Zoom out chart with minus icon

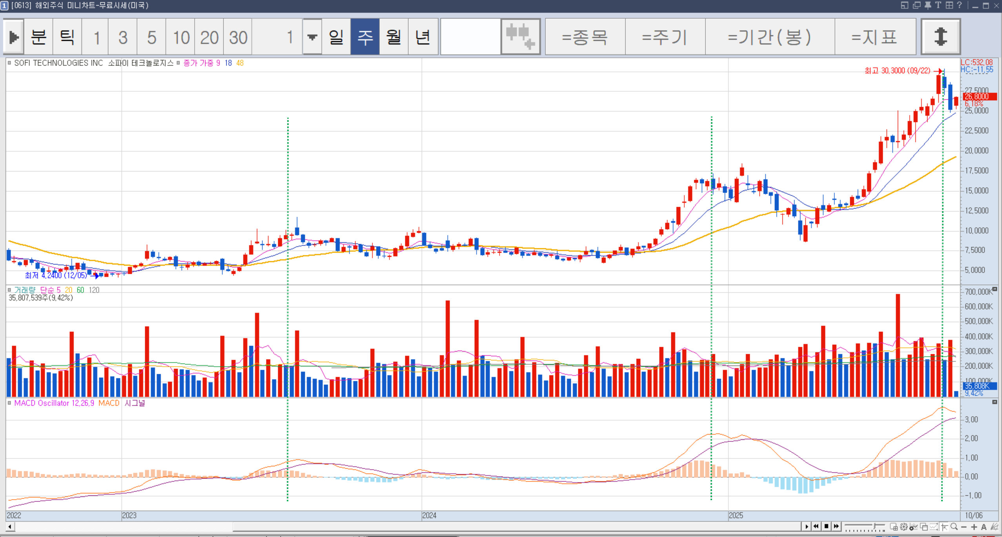coord(964,527)
